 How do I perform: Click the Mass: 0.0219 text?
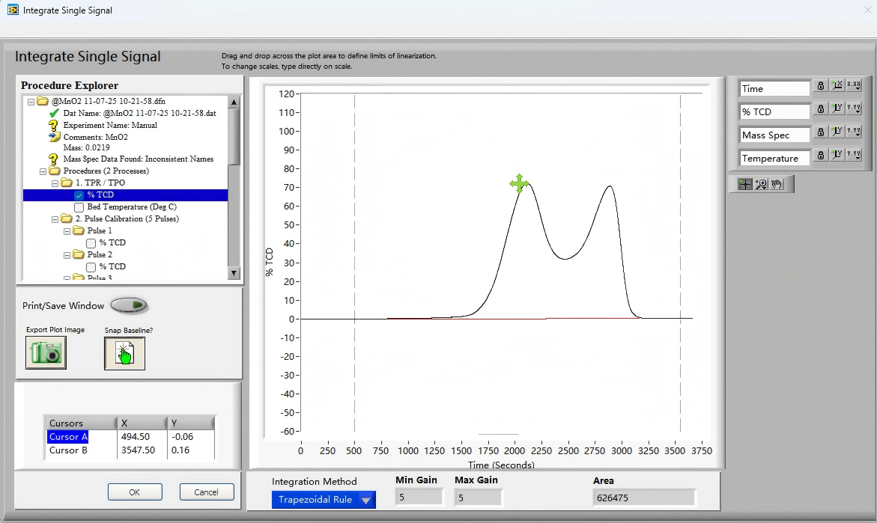pos(86,148)
